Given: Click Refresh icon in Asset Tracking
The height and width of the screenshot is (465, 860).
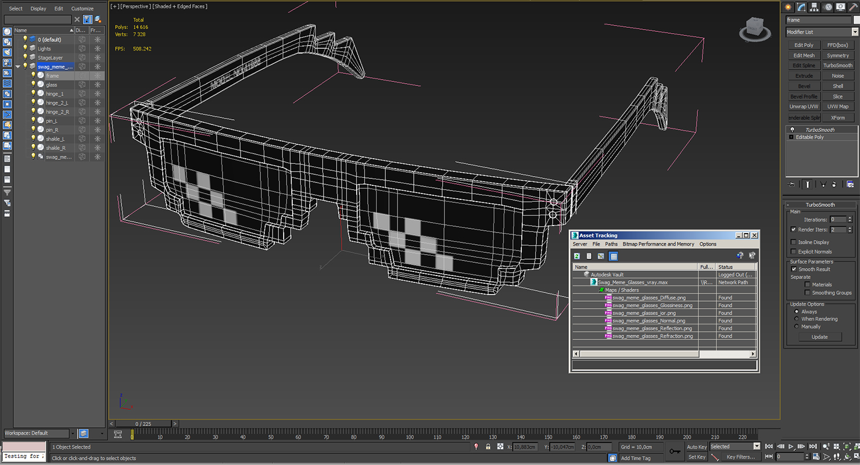Looking at the screenshot, I should tap(577, 256).
